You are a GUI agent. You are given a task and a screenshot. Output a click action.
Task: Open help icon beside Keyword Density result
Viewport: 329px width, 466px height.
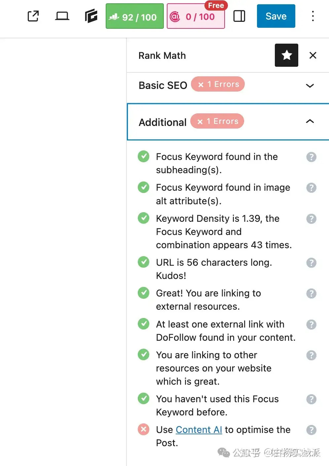point(311,219)
